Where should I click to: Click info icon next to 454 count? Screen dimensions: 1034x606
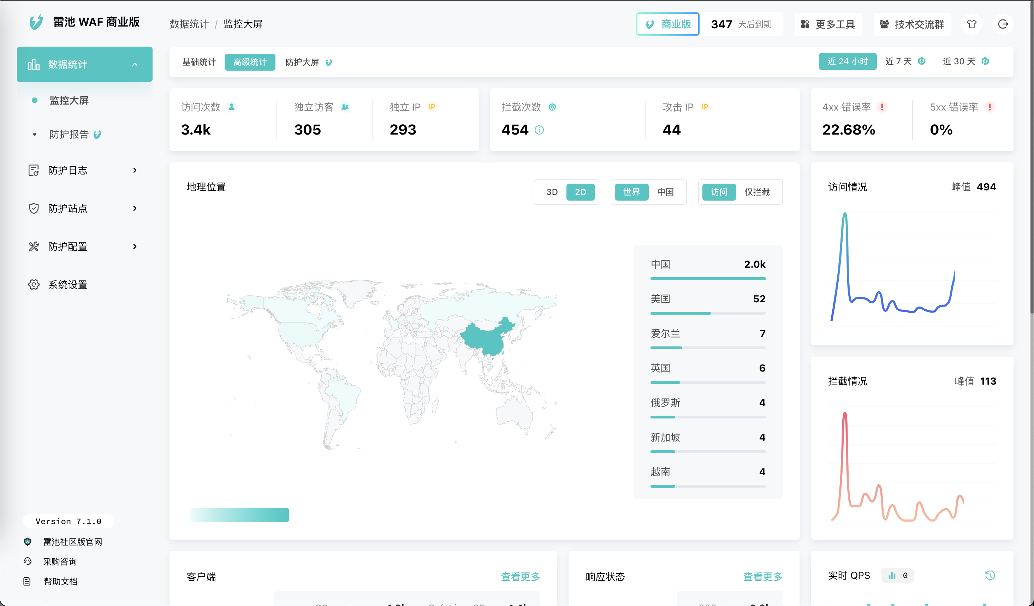pos(539,130)
